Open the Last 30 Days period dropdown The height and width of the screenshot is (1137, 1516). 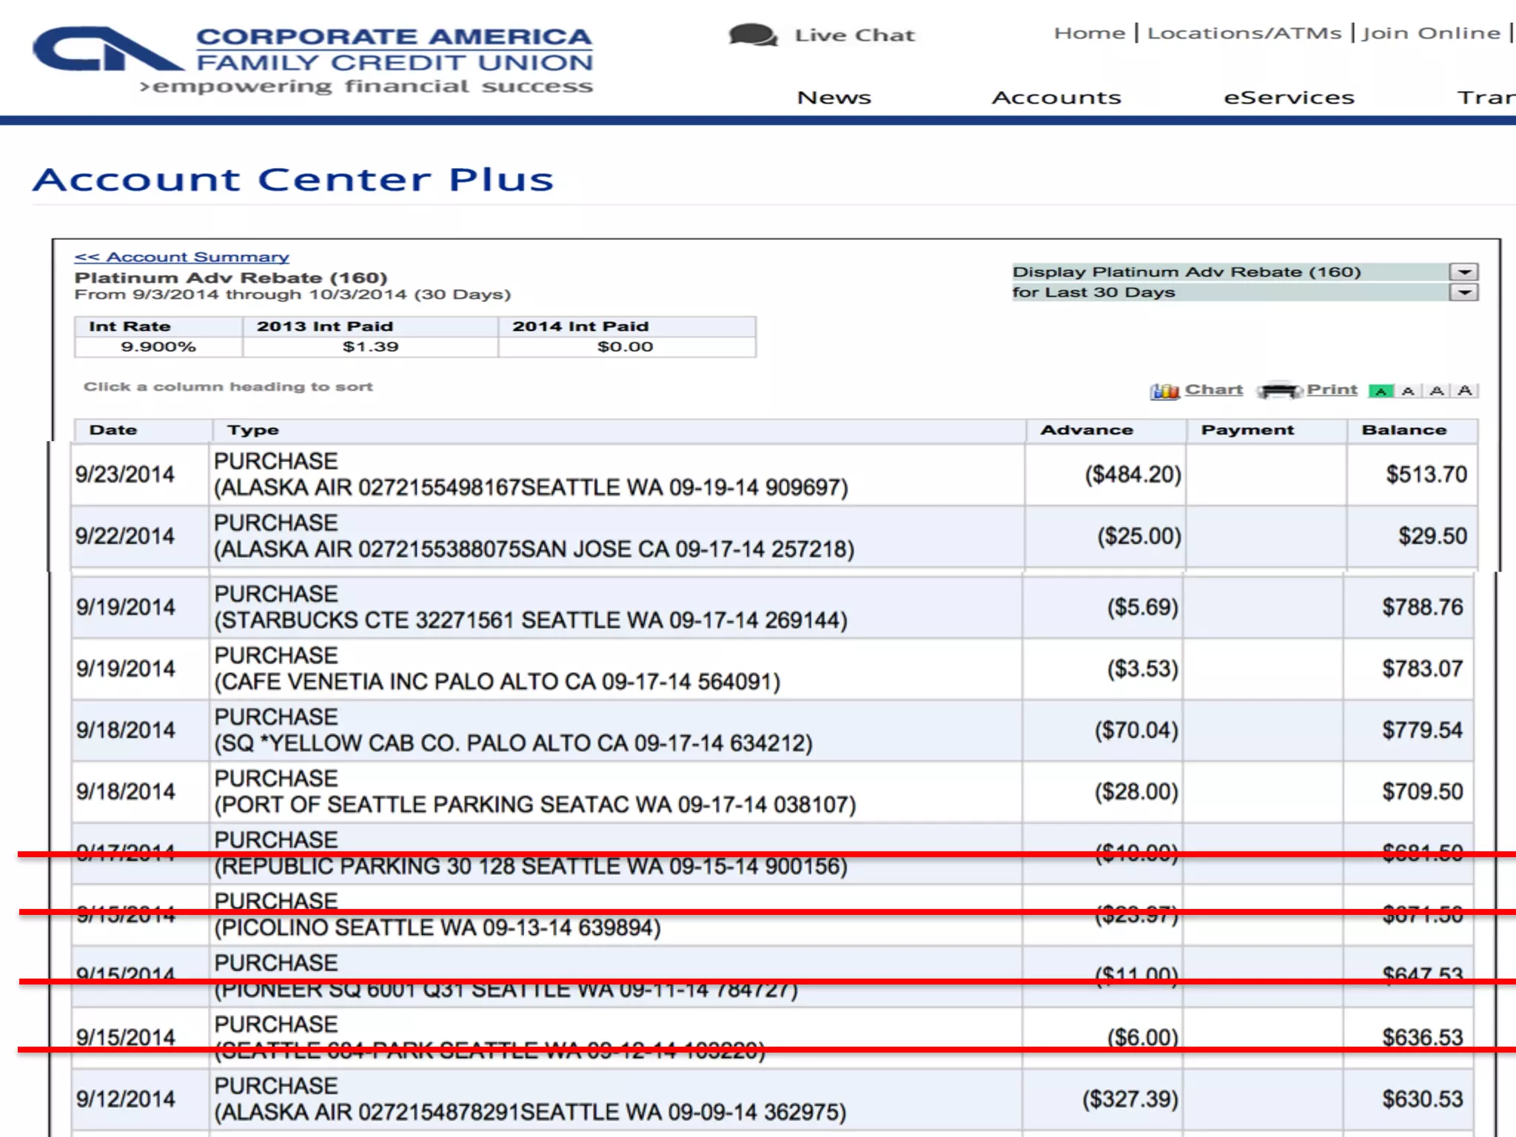[1463, 292]
